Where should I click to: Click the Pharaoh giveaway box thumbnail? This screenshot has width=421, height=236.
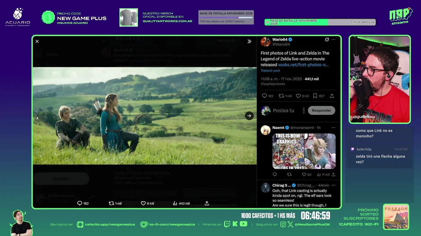click(x=396, y=217)
